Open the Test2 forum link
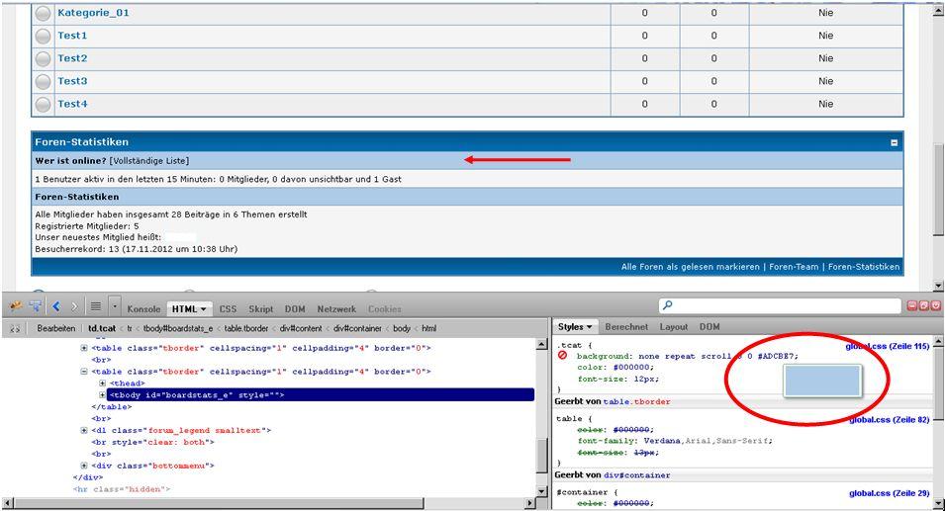945x511 pixels. (72, 58)
